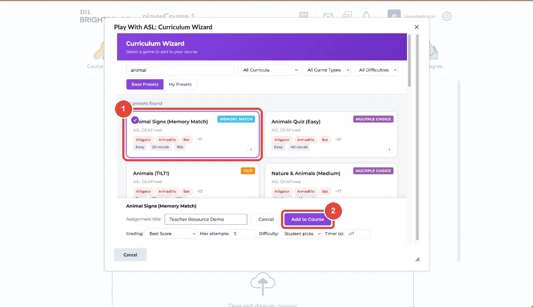Viewport: 533px width, 307px height.
Task: Toggle checkmark on Animal Signs preset
Action: pyautogui.click(x=135, y=120)
